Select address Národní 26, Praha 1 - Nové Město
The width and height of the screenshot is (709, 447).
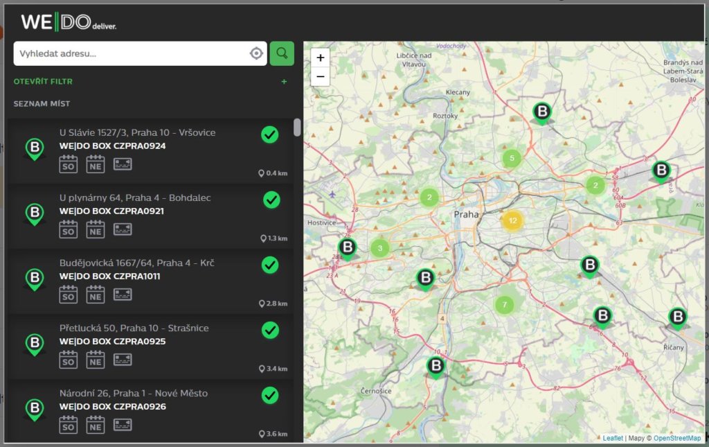pyautogui.click(x=134, y=393)
